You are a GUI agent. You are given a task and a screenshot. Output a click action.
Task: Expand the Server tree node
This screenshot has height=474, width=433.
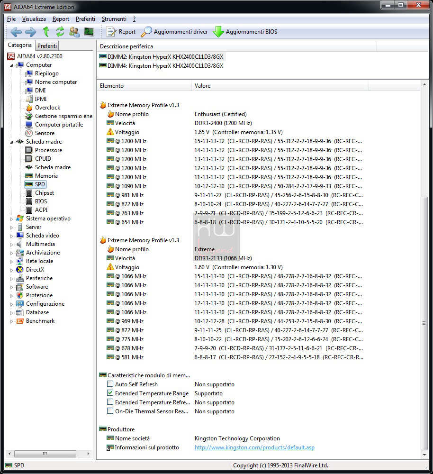[x=11, y=227]
